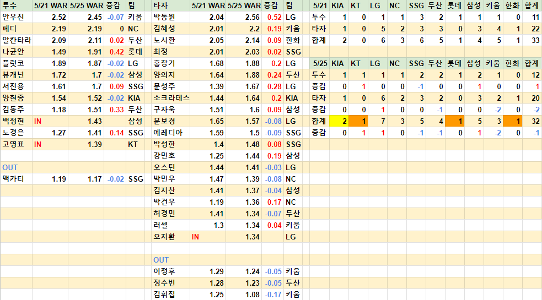The height and width of the screenshot is (300, 542).
Task: Select batter cell 박민우
Action: [171, 179]
